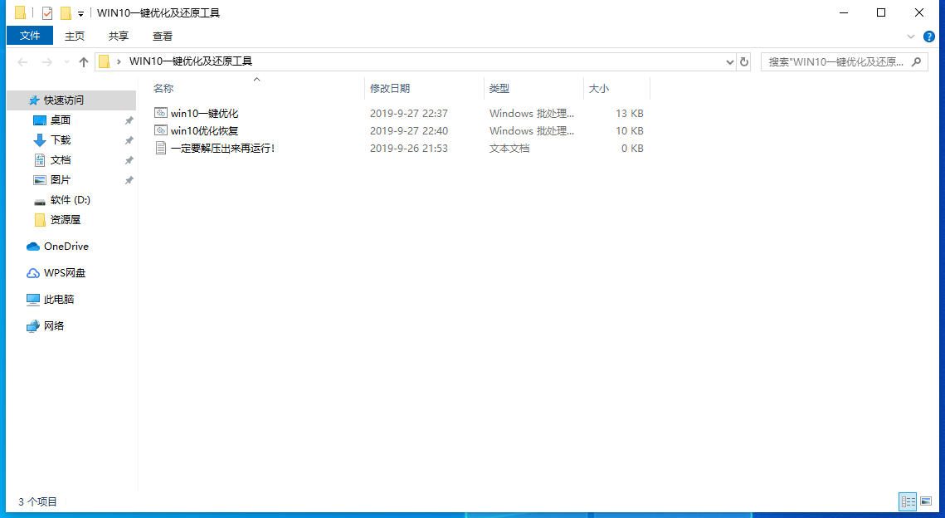Click the pin icon beside 下载
This screenshot has height=518, width=945.
[x=129, y=140]
